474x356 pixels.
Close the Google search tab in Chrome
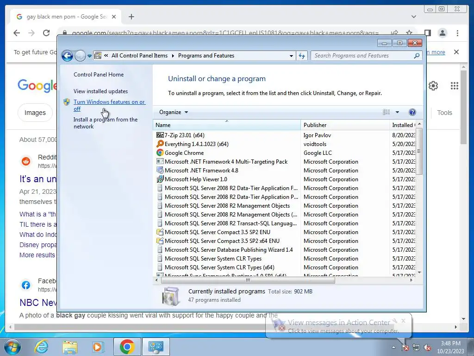114,17
